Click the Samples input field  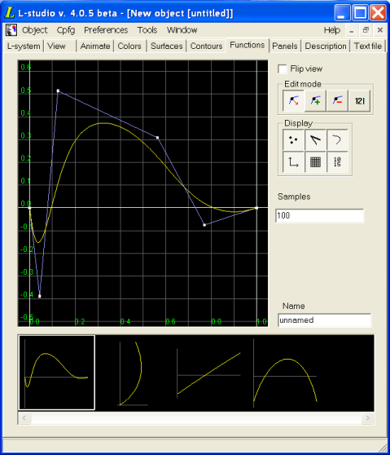[x=320, y=215]
